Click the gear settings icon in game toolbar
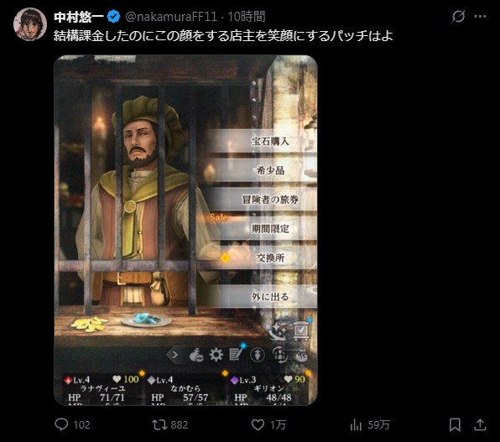This screenshot has width=500, height=442. [x=216, y=355]
